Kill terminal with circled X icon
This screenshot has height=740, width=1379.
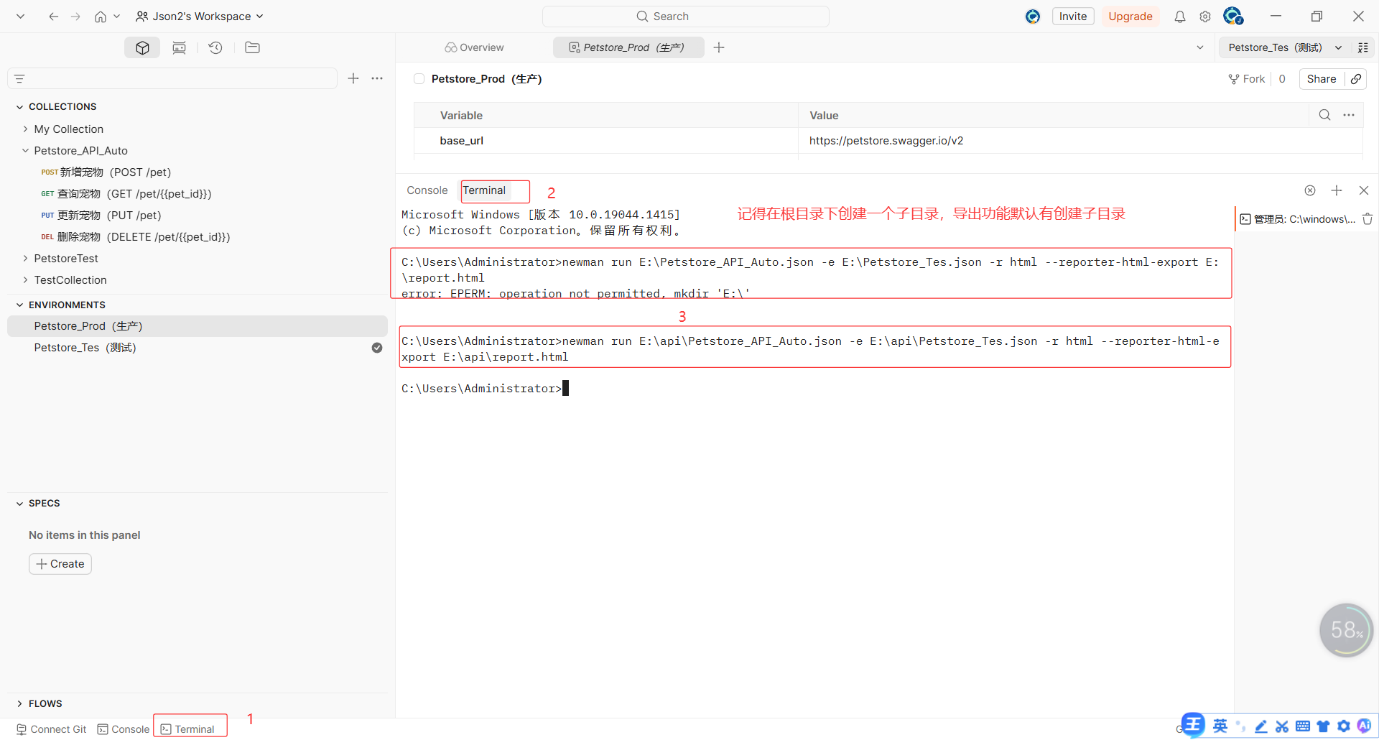1310,190
